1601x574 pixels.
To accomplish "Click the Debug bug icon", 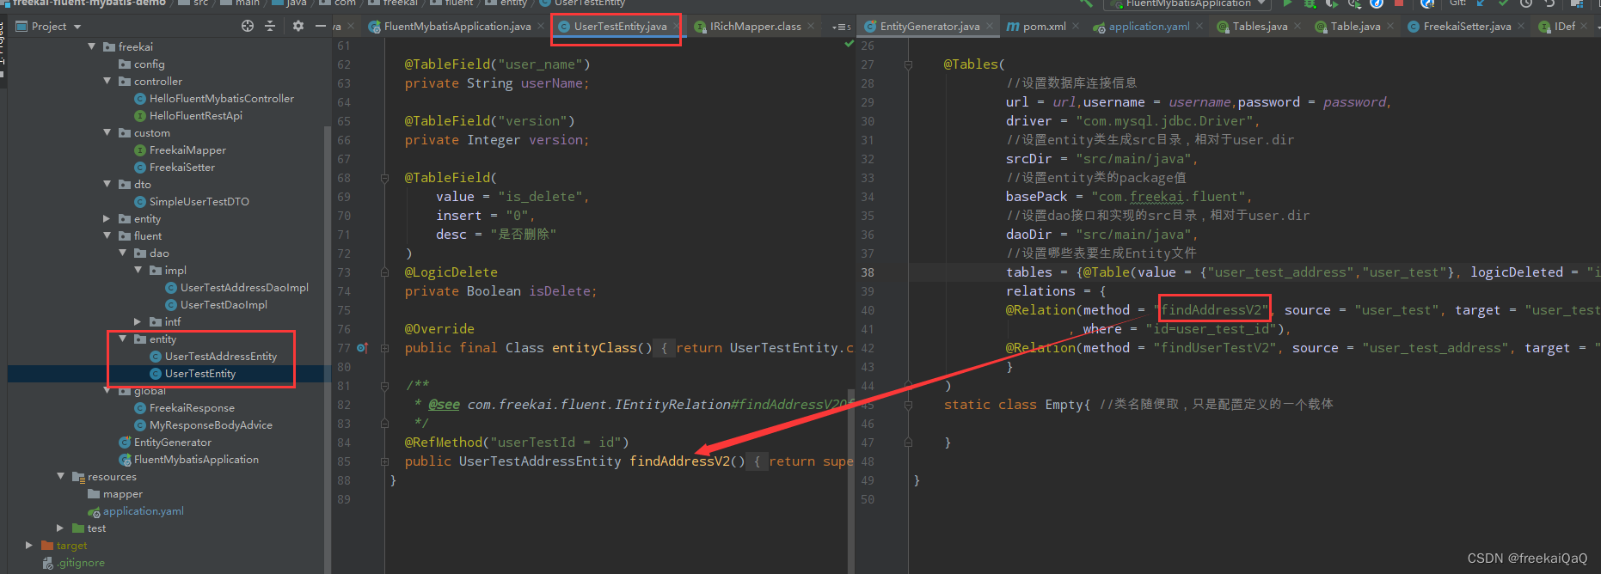I will [1310, 3].
